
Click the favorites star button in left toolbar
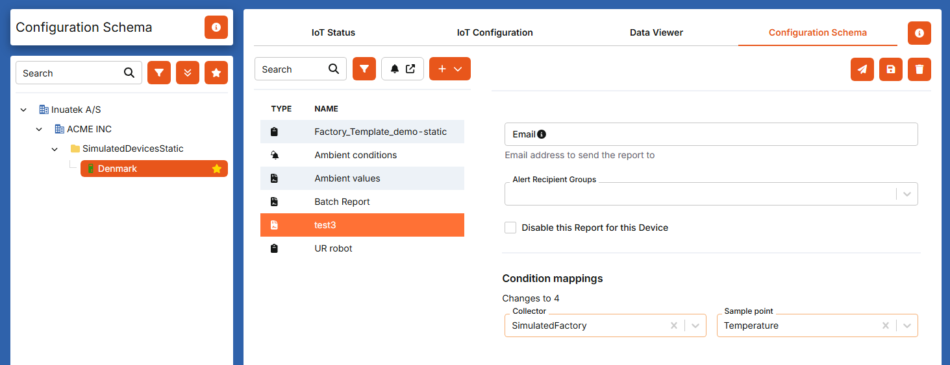point(216,73)
